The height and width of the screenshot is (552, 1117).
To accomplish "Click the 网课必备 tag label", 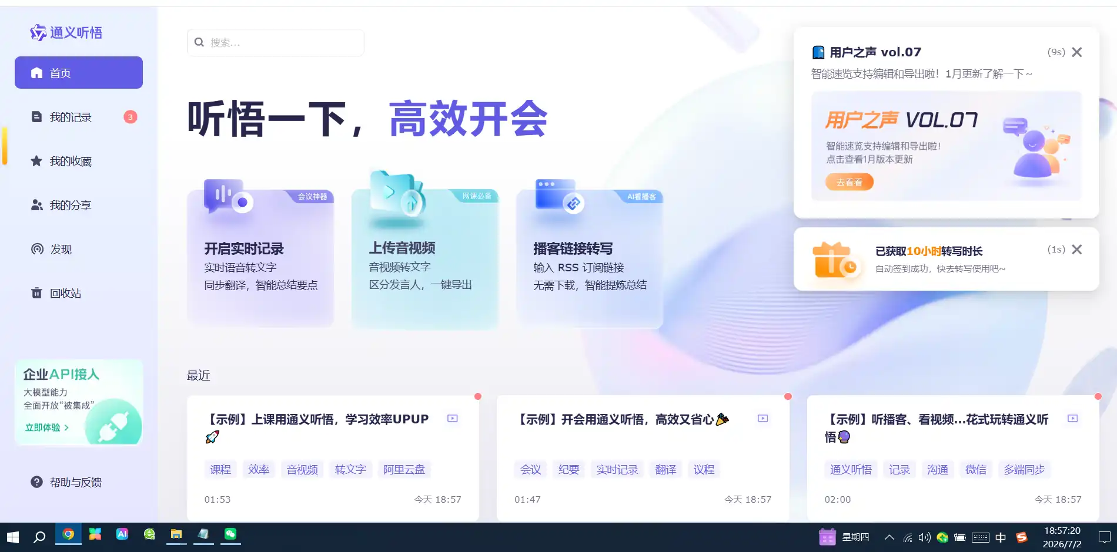I will [x=477, y=196].
